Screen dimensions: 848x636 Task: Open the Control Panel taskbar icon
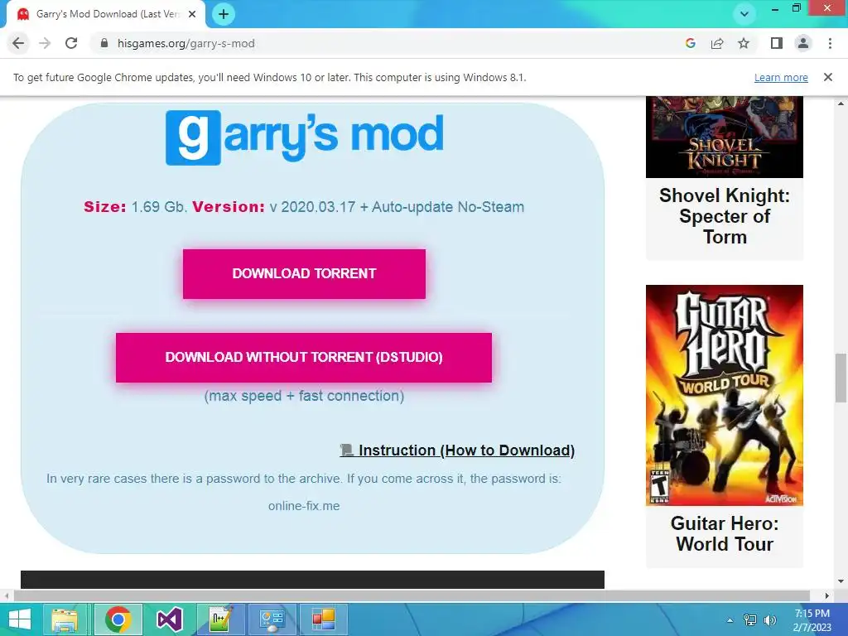272,619
